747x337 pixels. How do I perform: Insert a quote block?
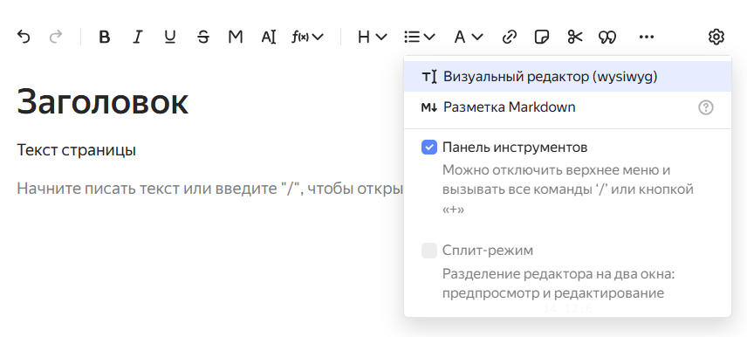pos(607,37)
